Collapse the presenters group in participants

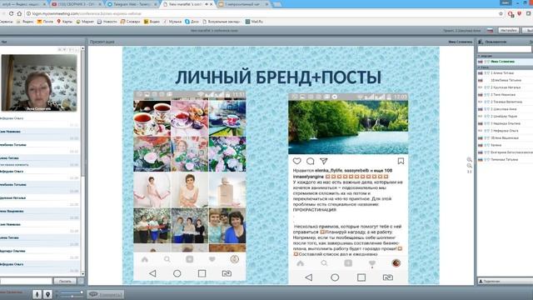(480, 56)
